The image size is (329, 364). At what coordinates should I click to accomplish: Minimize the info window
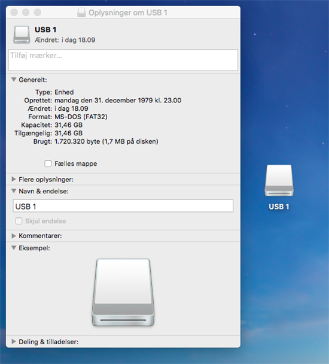tap(26, 13)
